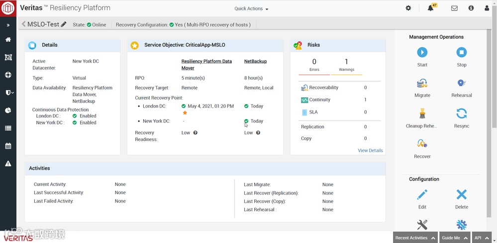Open the Guide Me panel
The height and width of the screenshot is (243, 497).
(x=455, y=238)
